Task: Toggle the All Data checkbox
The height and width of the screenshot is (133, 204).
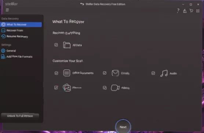Action: coord(56,45)
